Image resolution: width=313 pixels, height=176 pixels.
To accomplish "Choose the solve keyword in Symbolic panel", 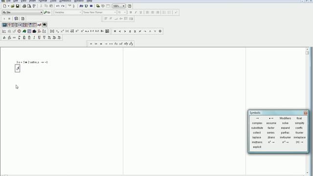I will click(x=285, y=123).
